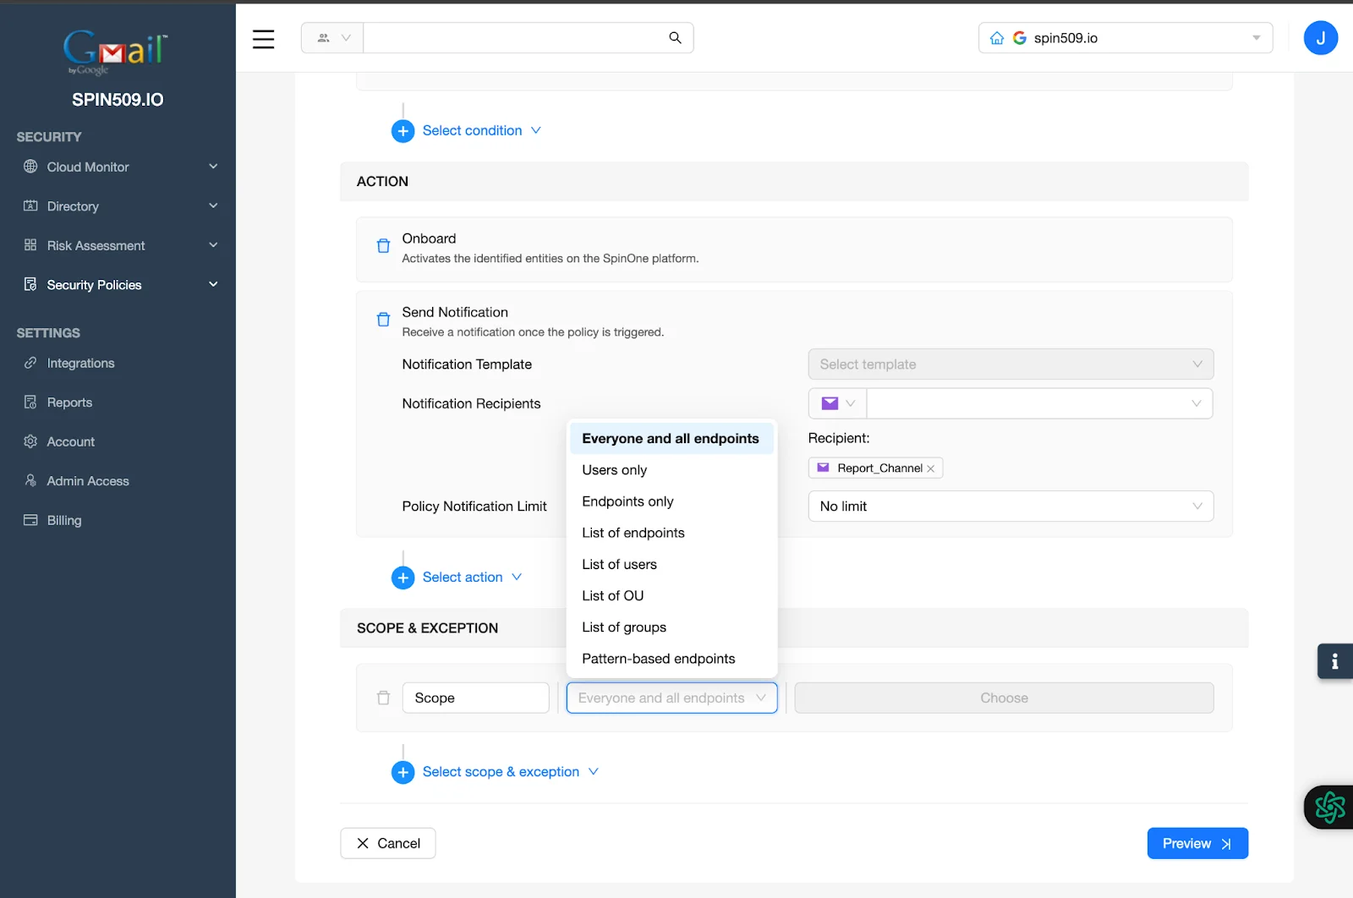Select the Reports sidebar icon

click(30, 402)
